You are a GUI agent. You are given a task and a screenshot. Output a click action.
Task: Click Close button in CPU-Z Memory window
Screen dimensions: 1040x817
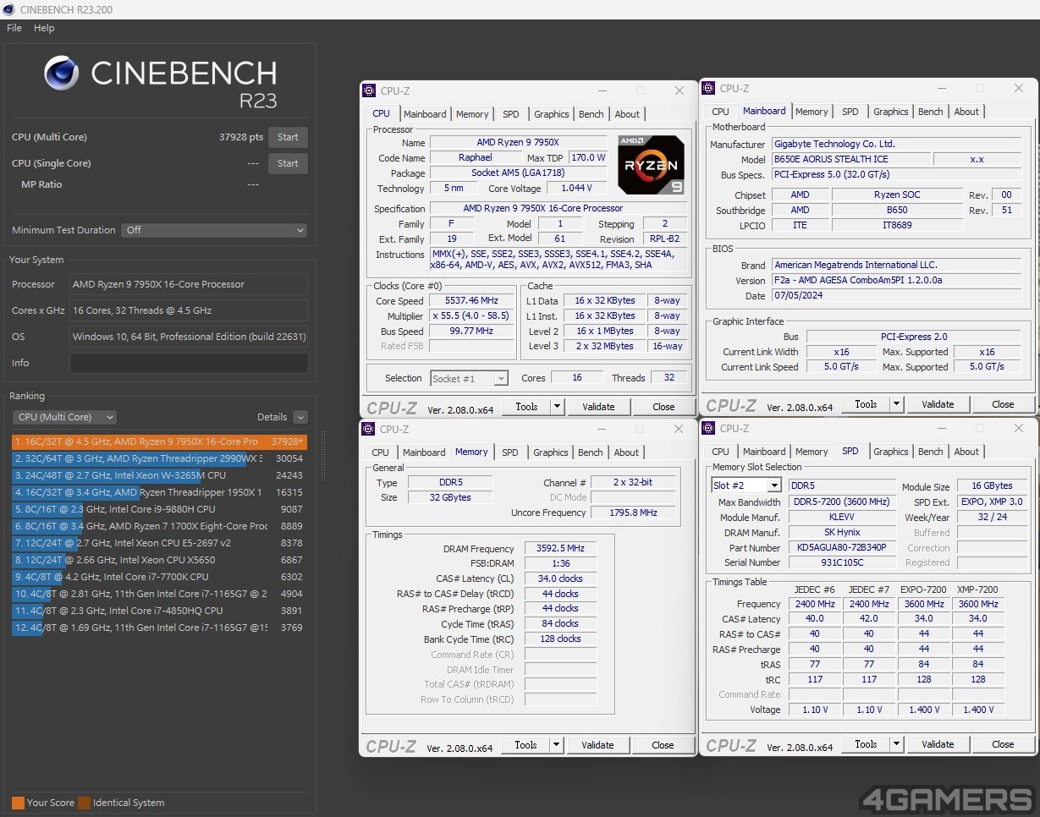tap(663, 745)
